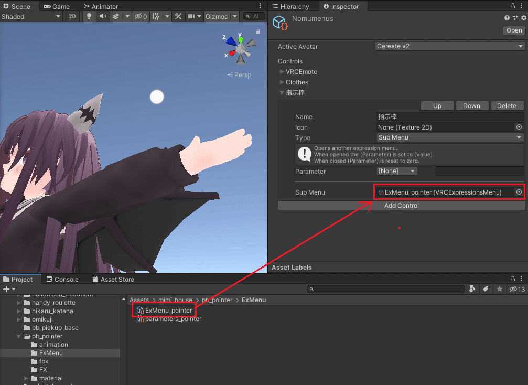Image resolution: width=528 pixels, height=385 pixels.
Task: Toggle scene lighting bulb icon
Action: 89,16
